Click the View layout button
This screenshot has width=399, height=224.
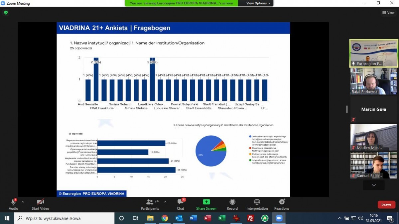tap(388, 13)
